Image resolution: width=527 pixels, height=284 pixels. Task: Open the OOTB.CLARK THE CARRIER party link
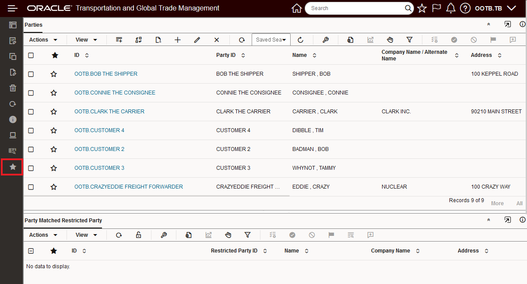pos(109,111)
